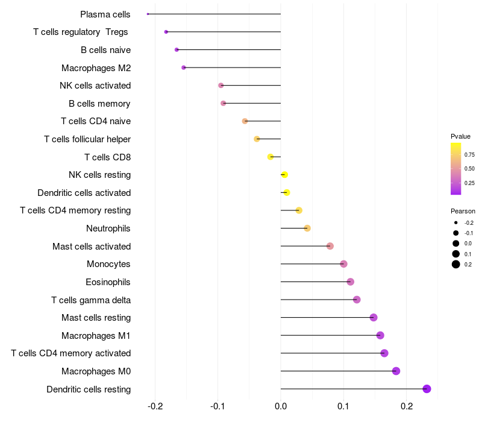Click the Plasma cells data point
Viewport: 482px width, 422px height.
tap(148, 14)
